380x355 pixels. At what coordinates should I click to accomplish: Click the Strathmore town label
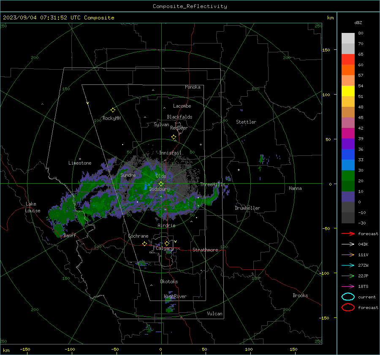click(x=205, y=250)
